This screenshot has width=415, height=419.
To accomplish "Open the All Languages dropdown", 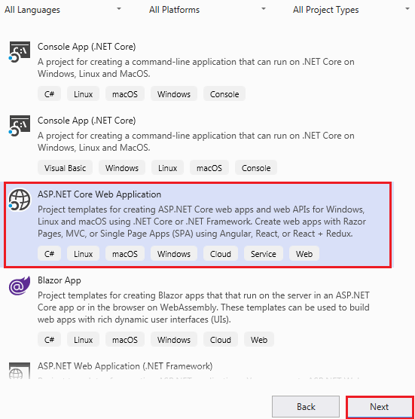I will click(63, 10).
